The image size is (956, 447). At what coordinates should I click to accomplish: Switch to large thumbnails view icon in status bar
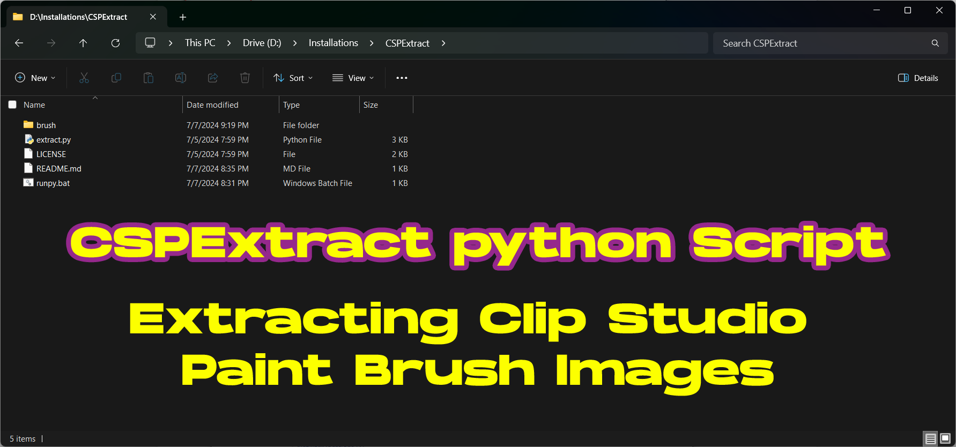pos(945,439)
